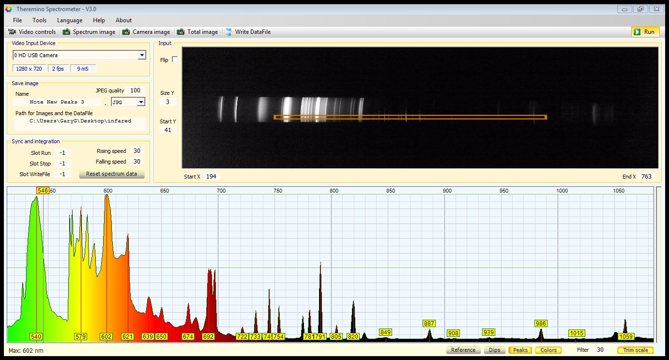Click the JPEG quality value field

[135, 90]
